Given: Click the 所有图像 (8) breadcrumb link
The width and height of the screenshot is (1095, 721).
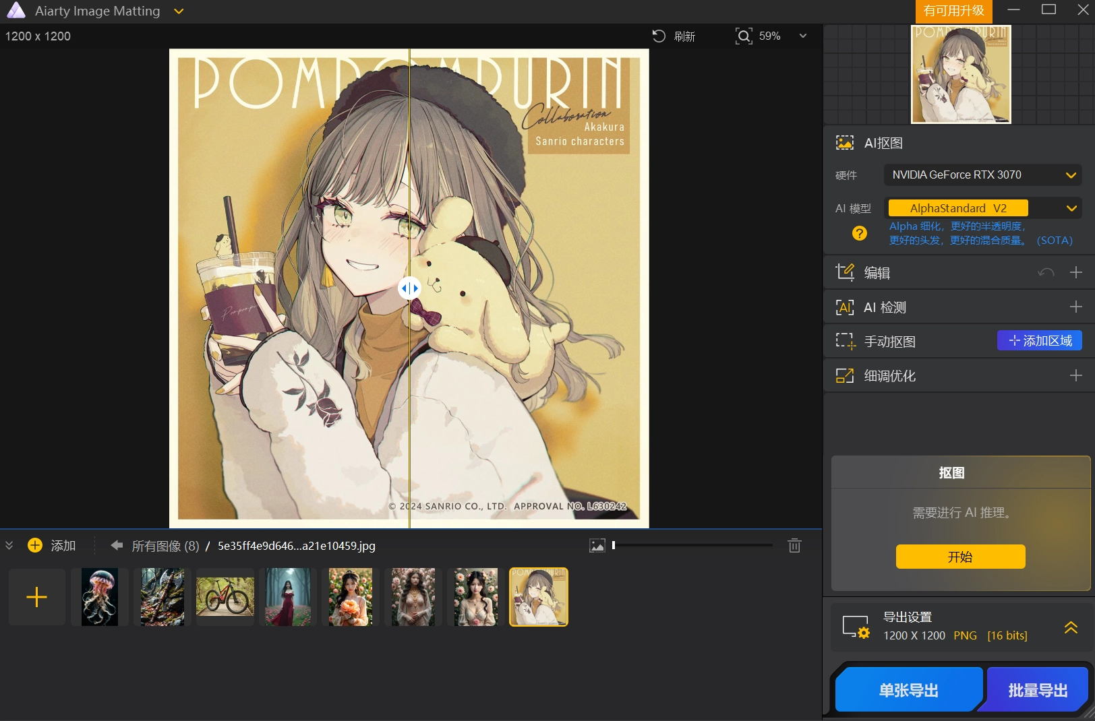Looking at the screenshot, I should click(165, 546).
